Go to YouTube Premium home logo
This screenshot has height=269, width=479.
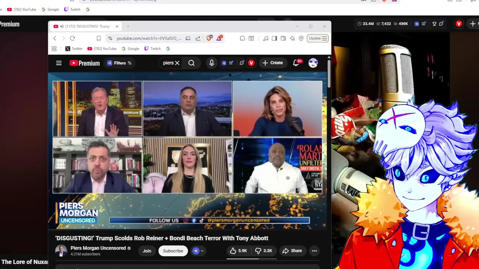85,63
